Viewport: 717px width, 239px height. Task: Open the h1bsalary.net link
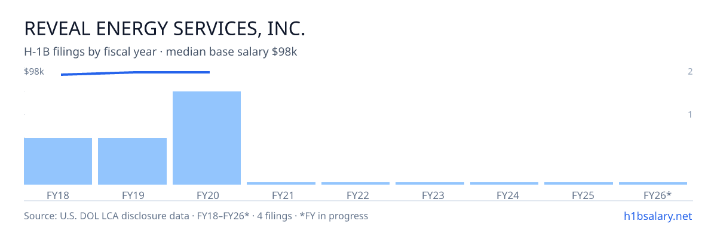657,216
